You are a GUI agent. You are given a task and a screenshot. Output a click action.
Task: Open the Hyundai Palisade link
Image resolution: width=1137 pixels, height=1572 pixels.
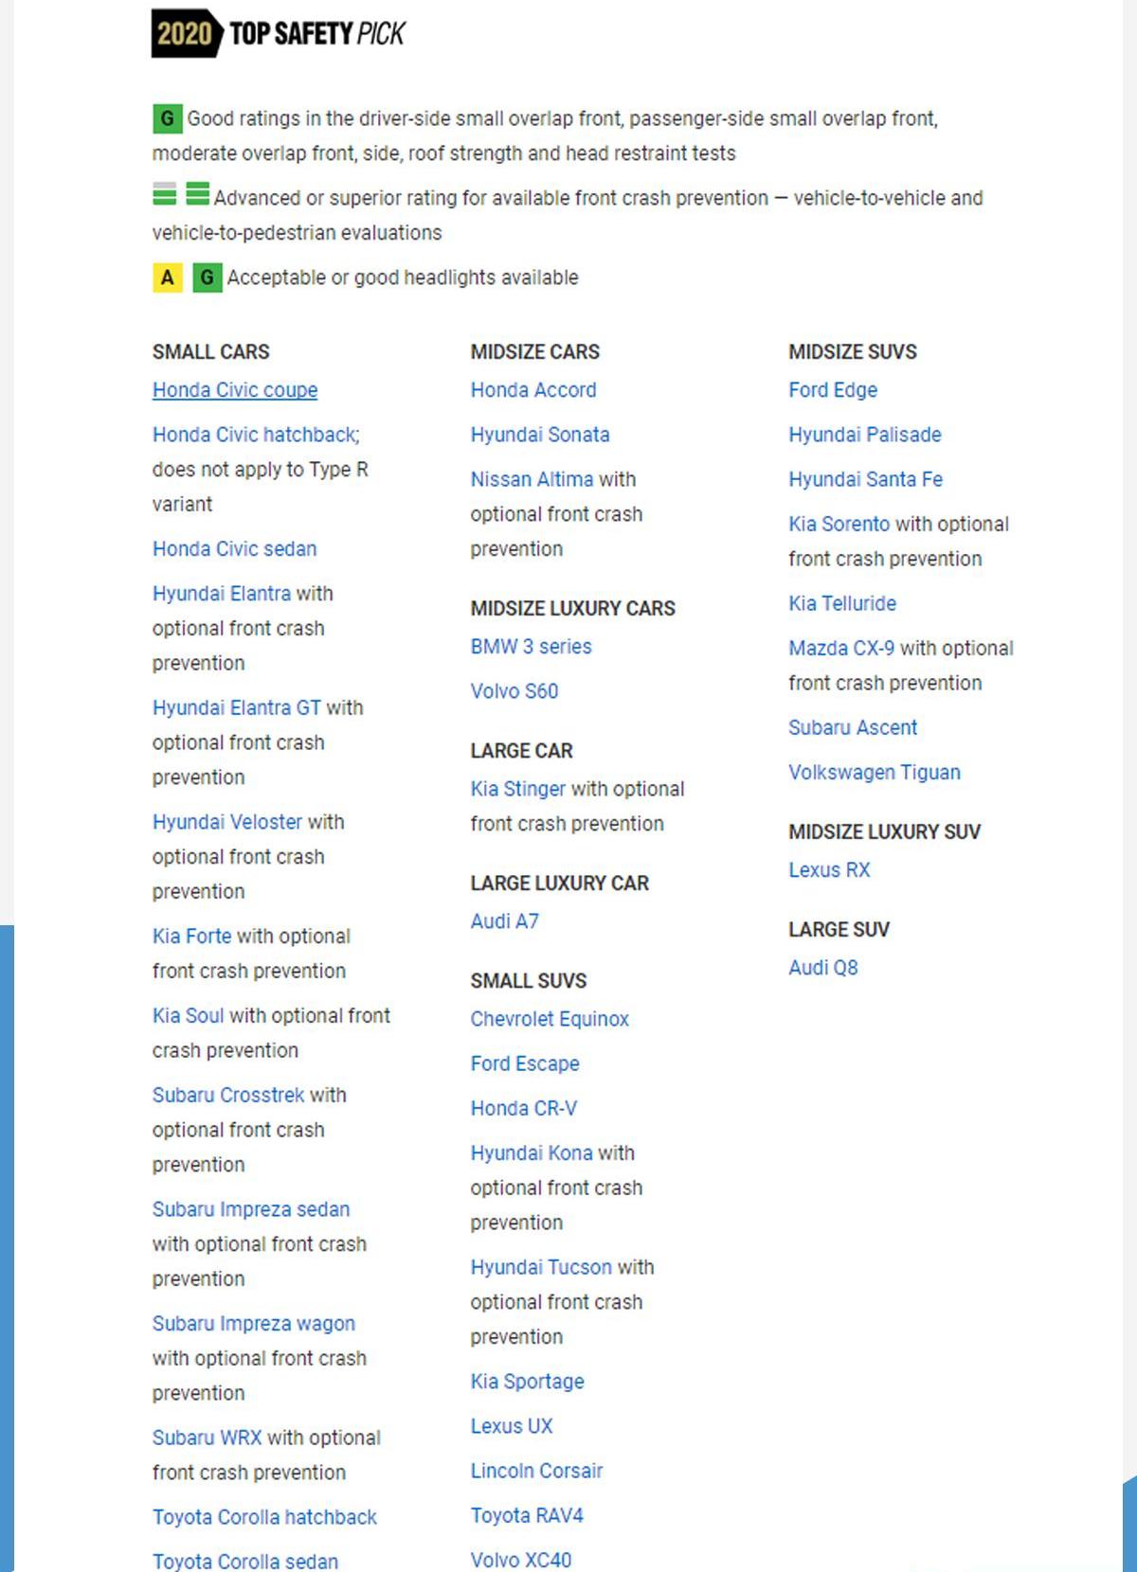point(865,435)
